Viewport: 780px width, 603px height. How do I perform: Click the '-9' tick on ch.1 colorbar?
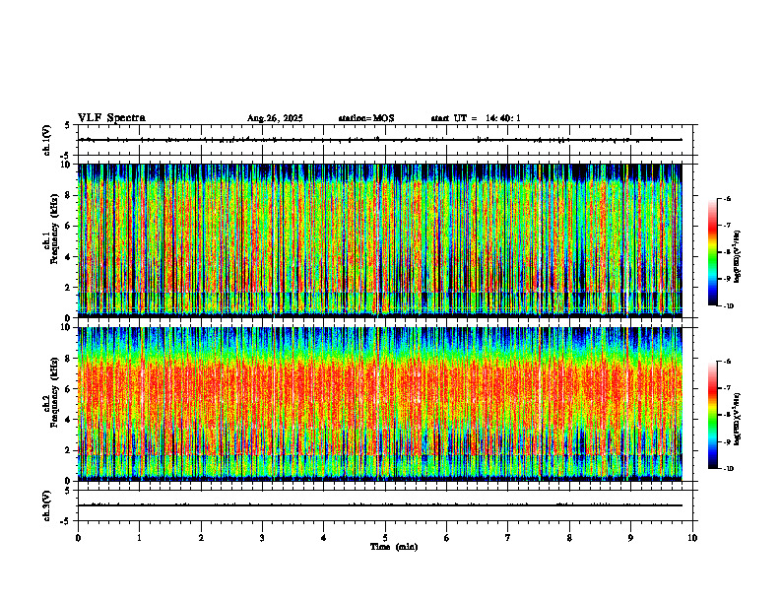point(727,279)
